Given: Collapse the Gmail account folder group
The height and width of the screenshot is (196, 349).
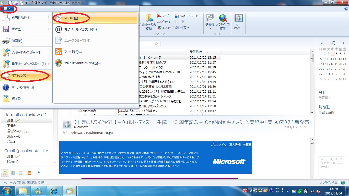Looking at the screenshot, I should (28, 151).
